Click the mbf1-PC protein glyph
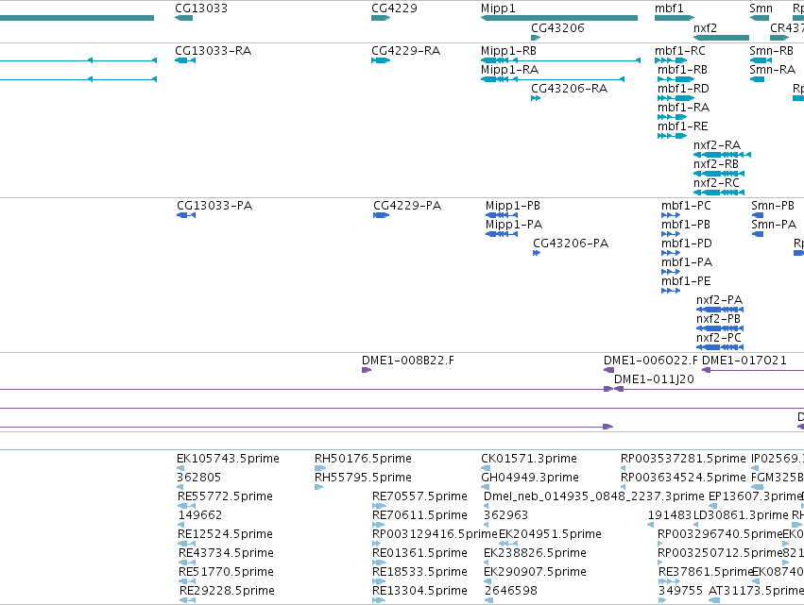 point(671,215)
